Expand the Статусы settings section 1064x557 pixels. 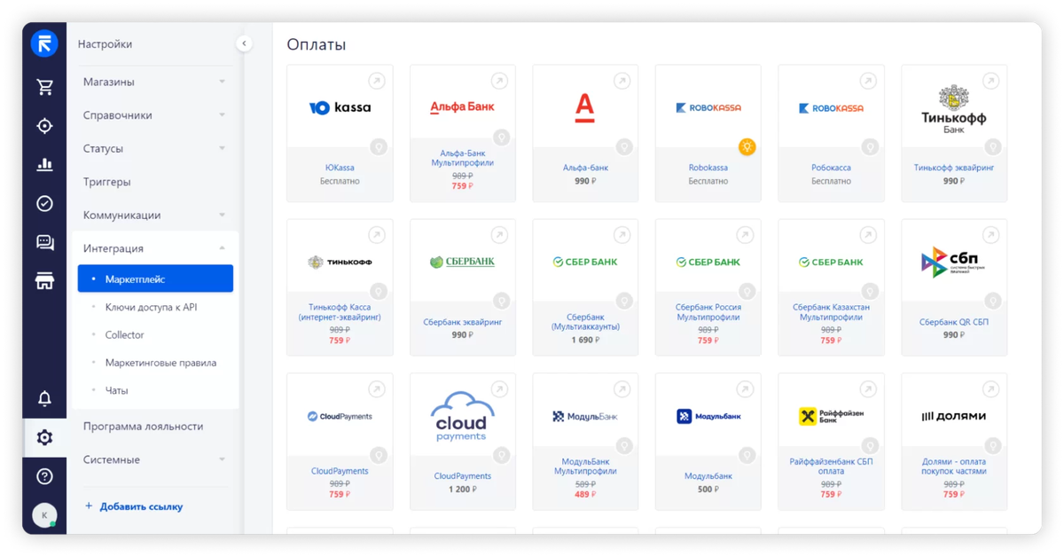click(x=154, y=148)
